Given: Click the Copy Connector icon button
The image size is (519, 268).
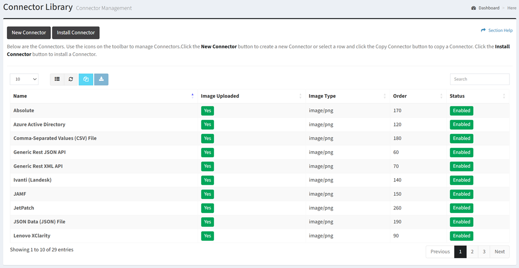Looking at the screenshot, I should [x=86, y=79].
